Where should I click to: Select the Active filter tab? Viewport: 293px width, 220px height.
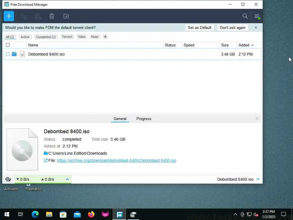click(25, 37)
